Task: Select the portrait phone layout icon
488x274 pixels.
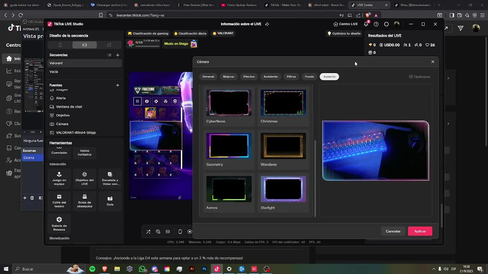Action: point(60,45)
